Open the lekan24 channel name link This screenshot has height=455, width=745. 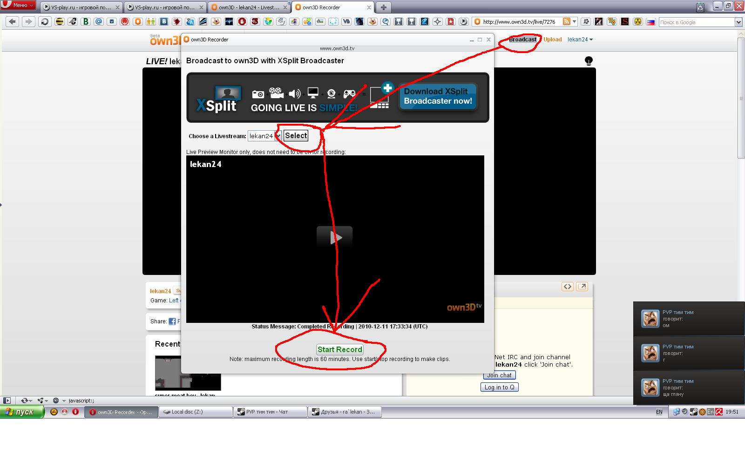160,291
